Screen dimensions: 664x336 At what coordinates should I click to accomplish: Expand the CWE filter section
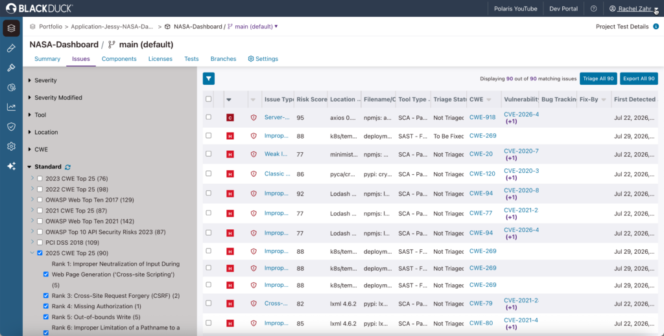coord(30,150)
